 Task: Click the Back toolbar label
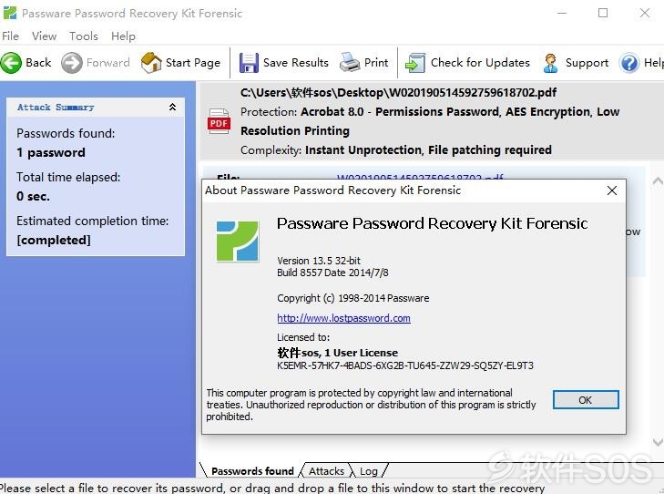tap(38, 63)
